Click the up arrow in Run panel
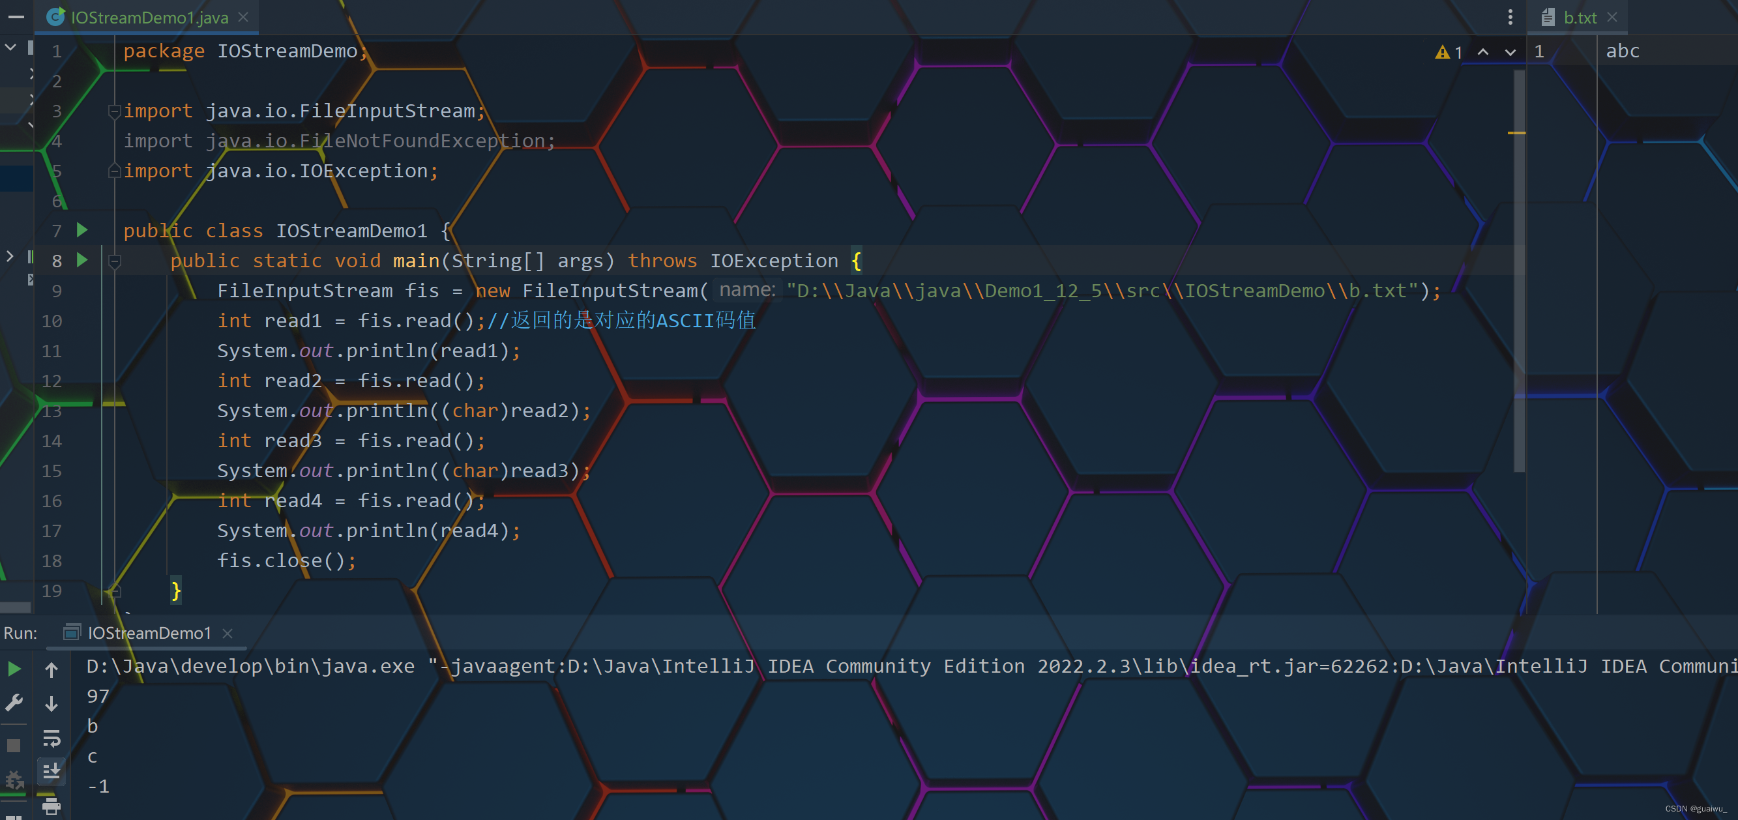The image size is (1738, 820). (x=52, y=669)
